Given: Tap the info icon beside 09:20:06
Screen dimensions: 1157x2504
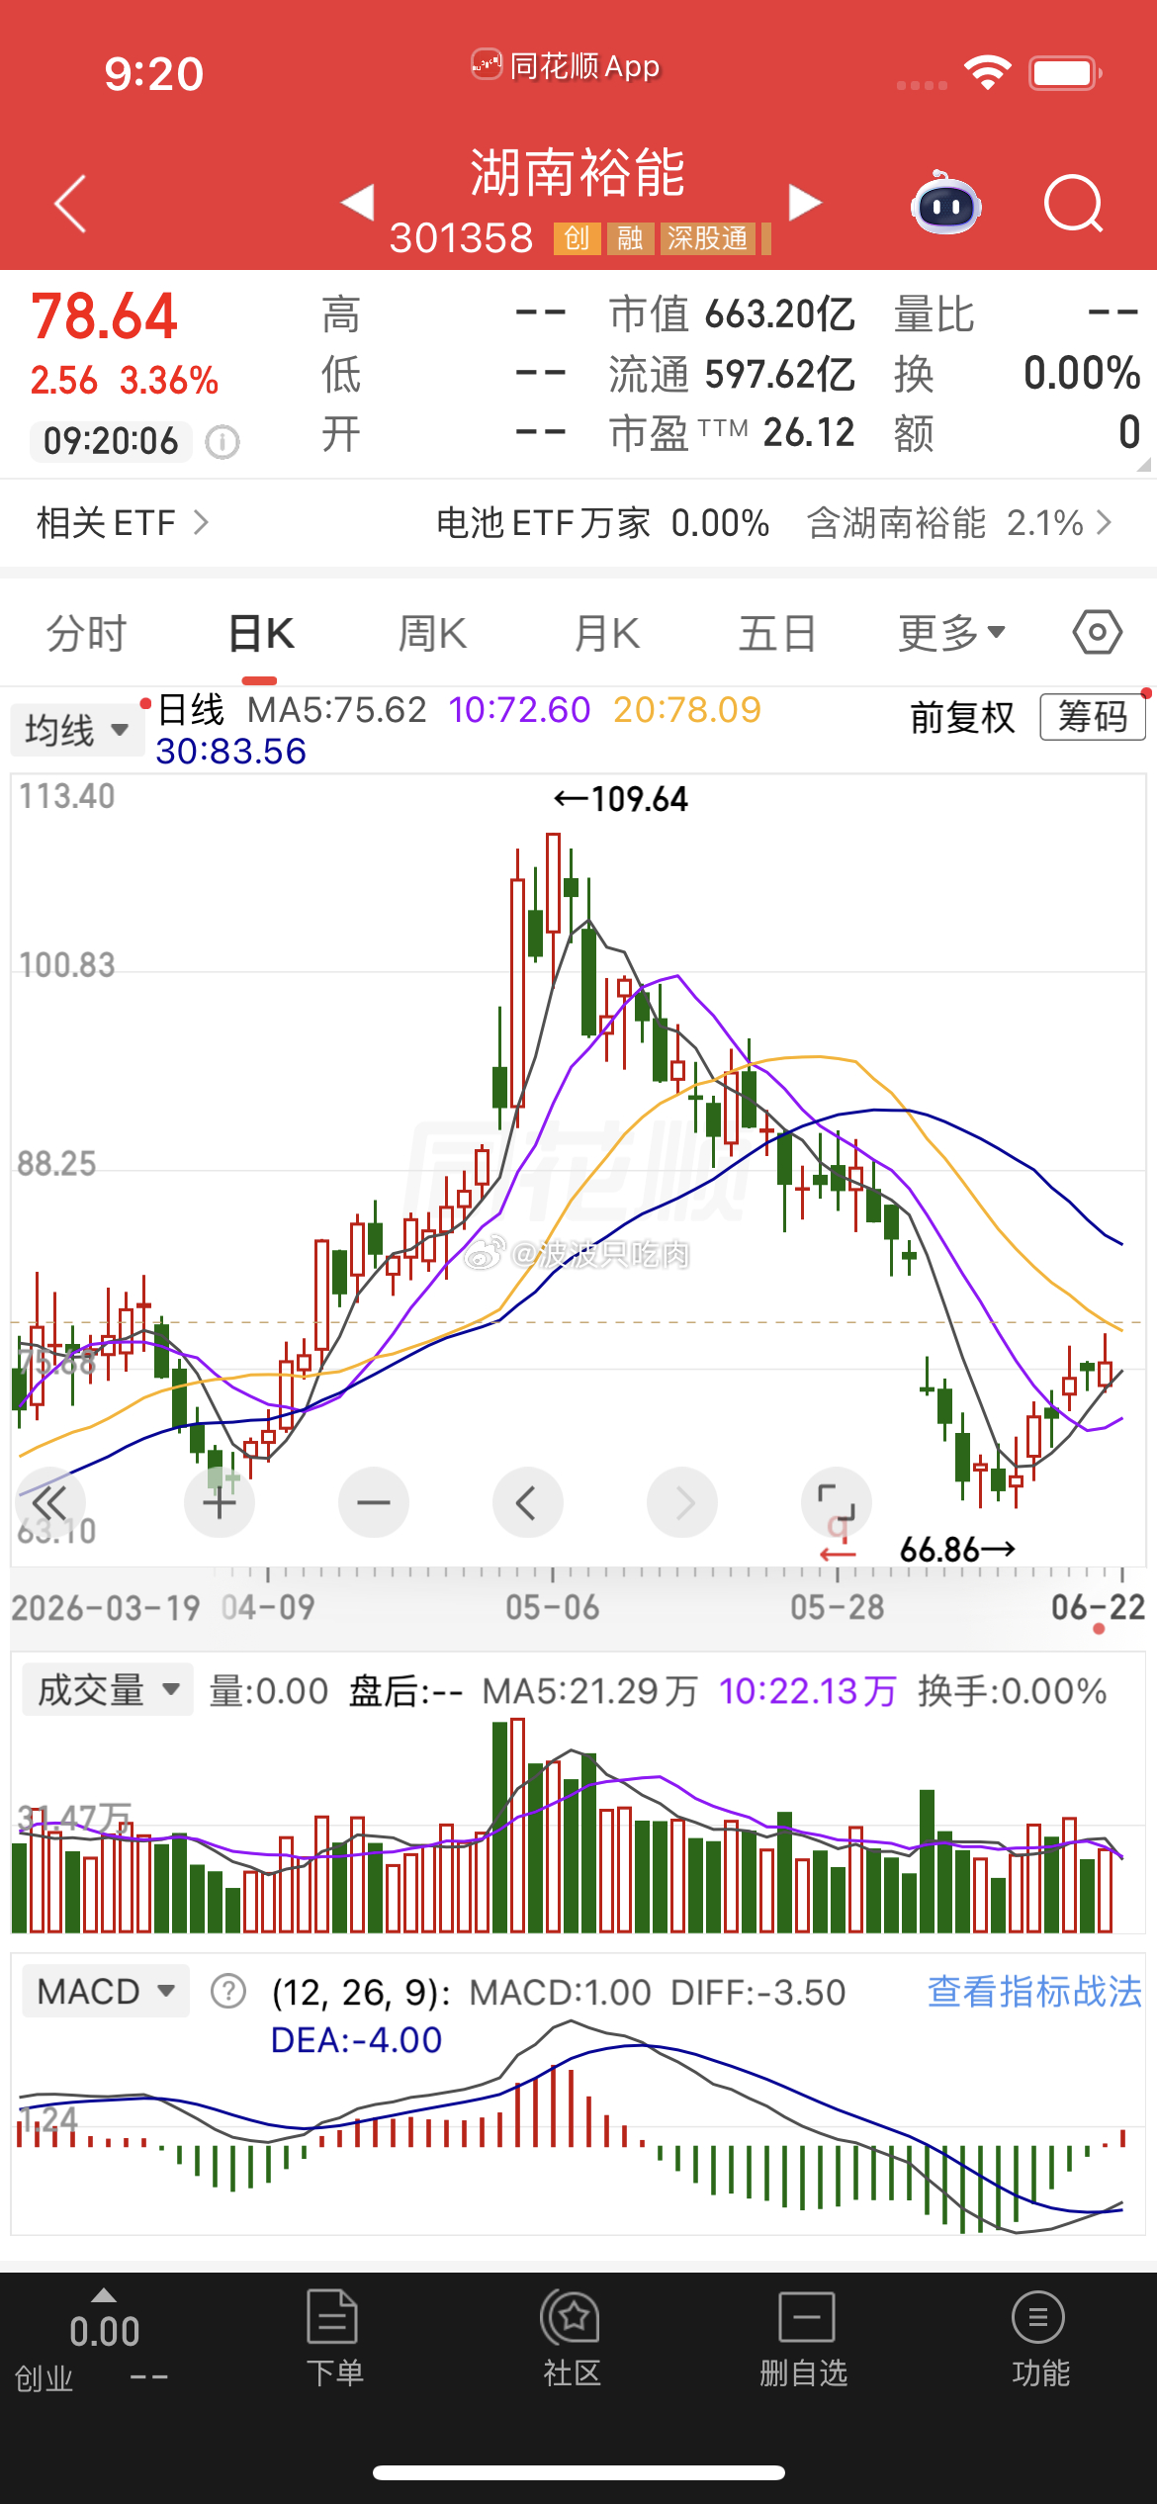Looking at the screenshot, I should [x=222, y=441].
